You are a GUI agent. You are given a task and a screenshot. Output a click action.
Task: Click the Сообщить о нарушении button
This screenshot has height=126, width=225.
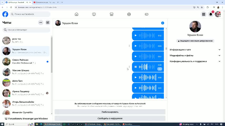coord(110,118)
